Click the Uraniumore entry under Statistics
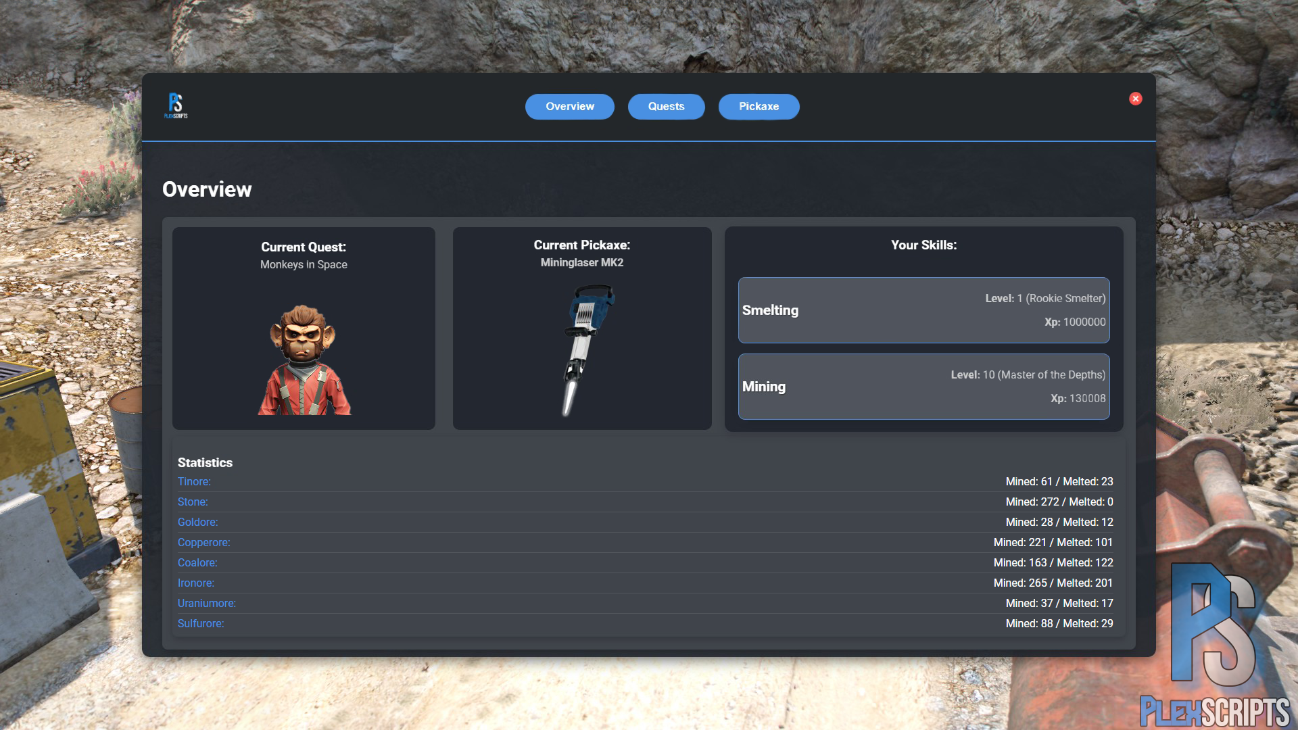The width and height of the screenshot is (1298, 730). pos(206,603)
